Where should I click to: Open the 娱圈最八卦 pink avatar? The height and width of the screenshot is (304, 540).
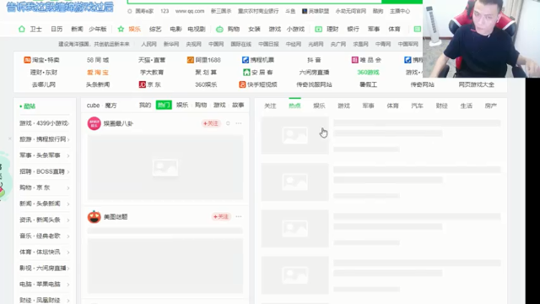point(94,123)
